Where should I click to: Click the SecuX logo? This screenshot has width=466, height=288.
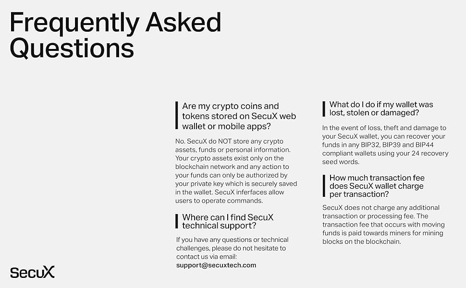[x=32, y=271]
